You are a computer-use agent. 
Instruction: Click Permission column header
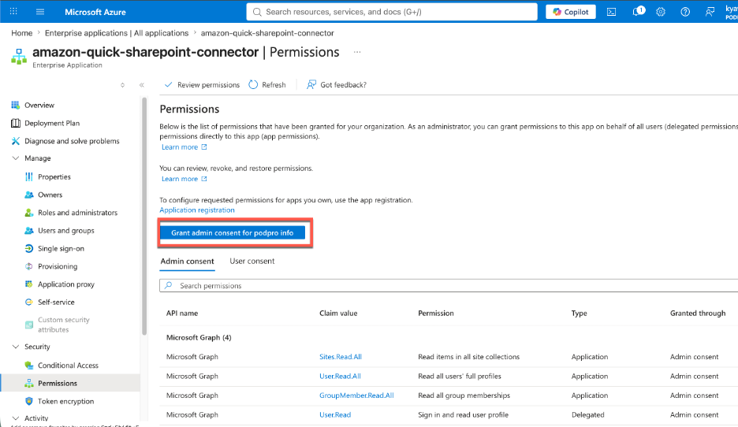pyautogui.click(x=436, y=314)
